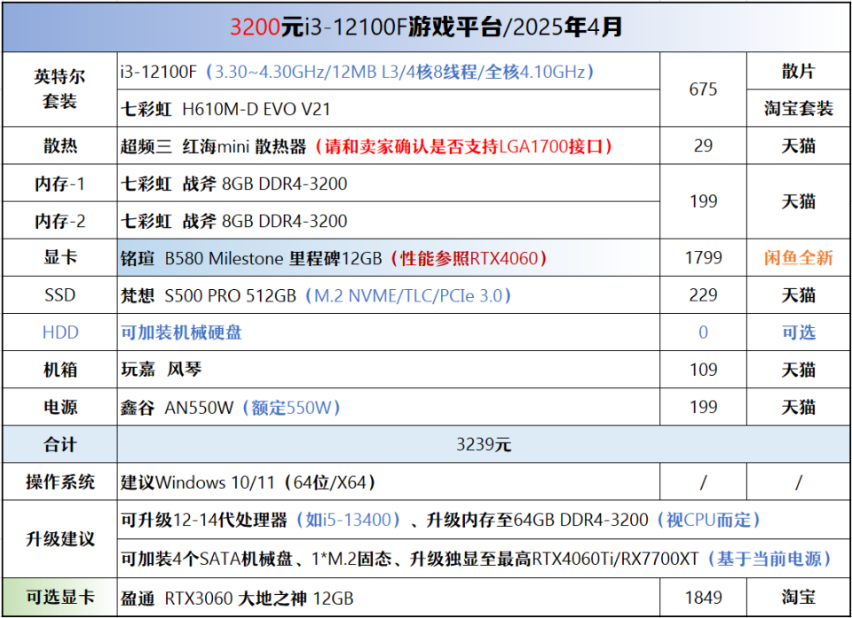Click 天猫 in the 电源 row

(798, 407)
